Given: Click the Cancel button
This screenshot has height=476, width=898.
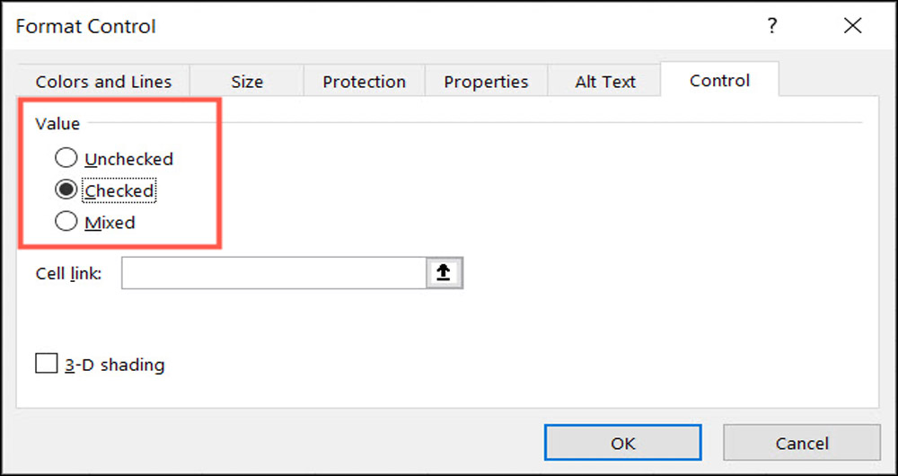Looking at the screenshot, I should (802, 443).
